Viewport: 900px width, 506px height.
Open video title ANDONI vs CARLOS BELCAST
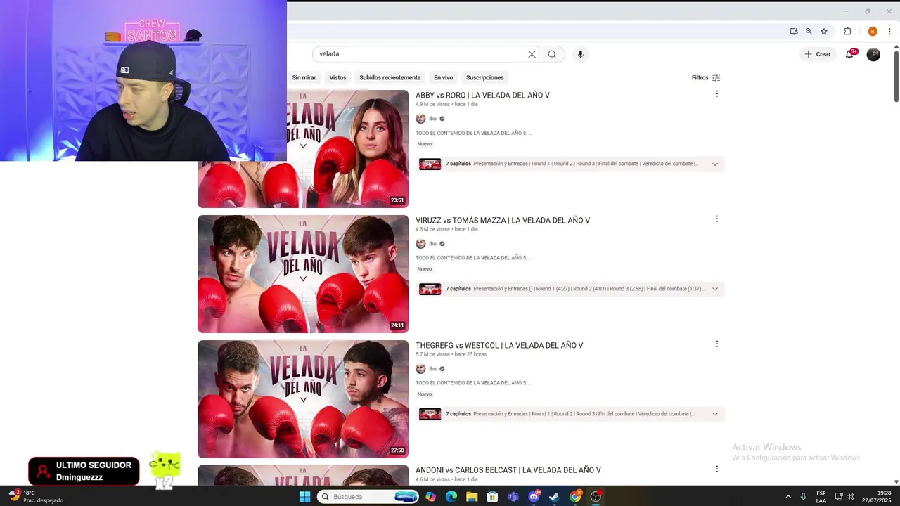pos(508,470)
